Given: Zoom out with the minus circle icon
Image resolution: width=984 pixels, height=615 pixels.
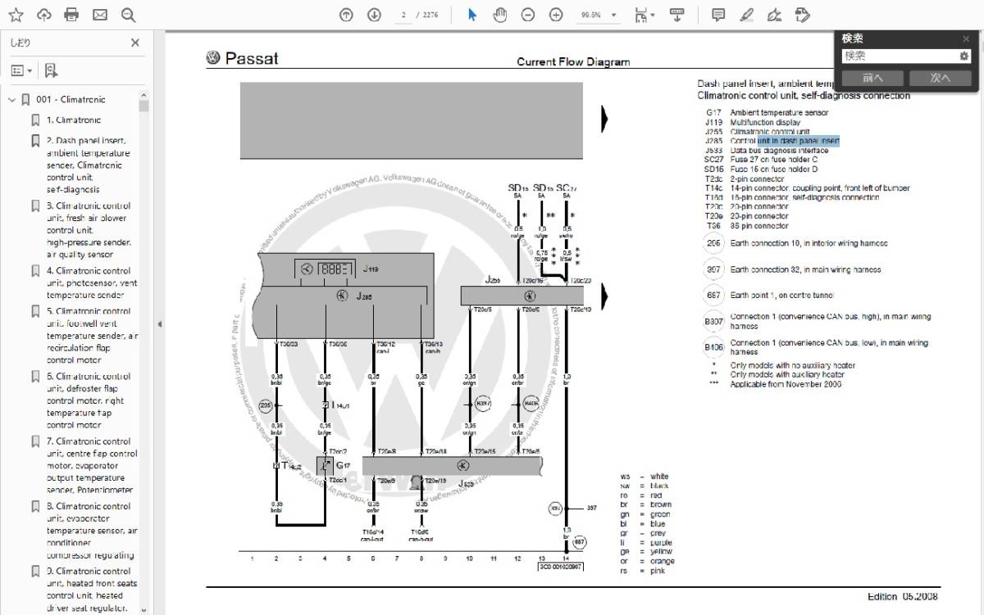Looking at the screenshot, I should [528, 15].
